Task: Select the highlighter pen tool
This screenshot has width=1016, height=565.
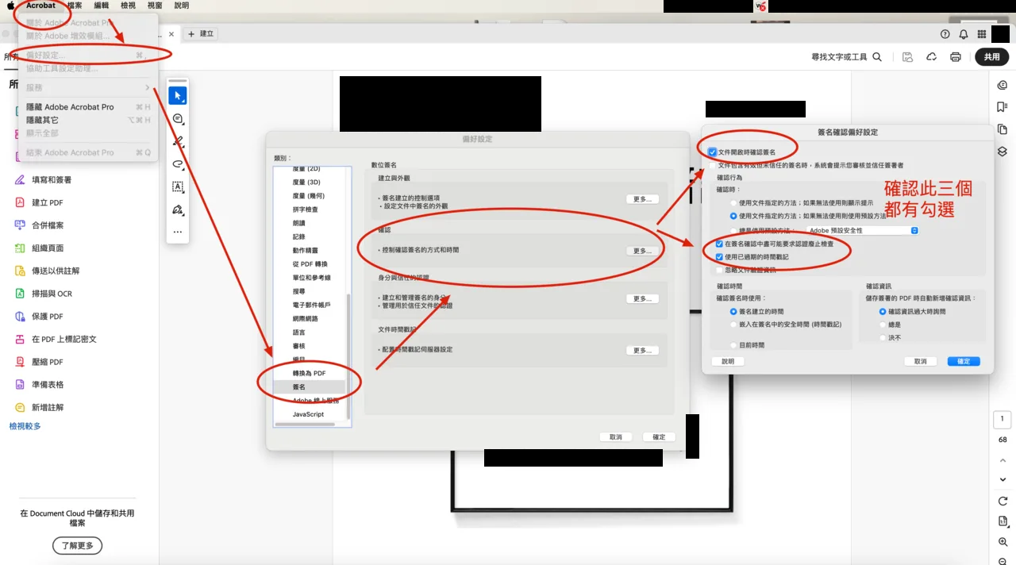Action: (178, 142)
